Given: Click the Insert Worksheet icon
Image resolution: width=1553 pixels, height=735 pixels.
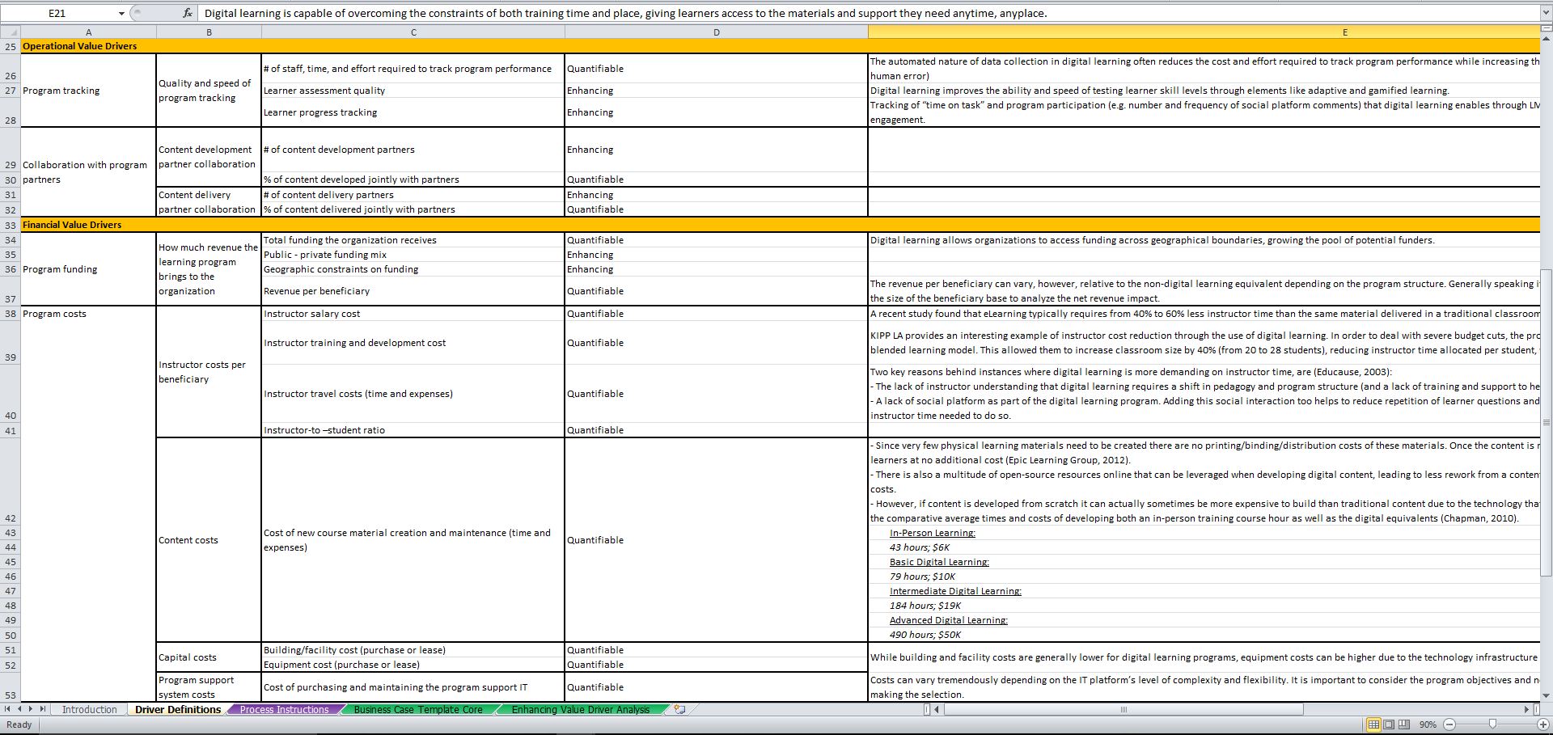Looking at the screenshot, I should click(x=679, y=709).
